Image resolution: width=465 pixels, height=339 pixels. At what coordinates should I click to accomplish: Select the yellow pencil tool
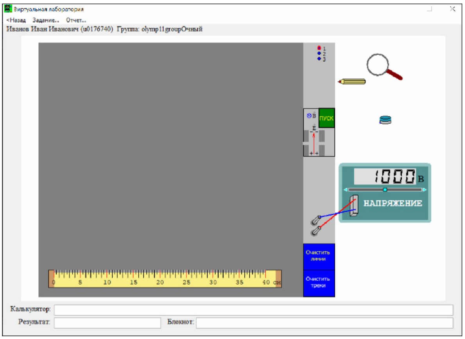tap(352, 82)
